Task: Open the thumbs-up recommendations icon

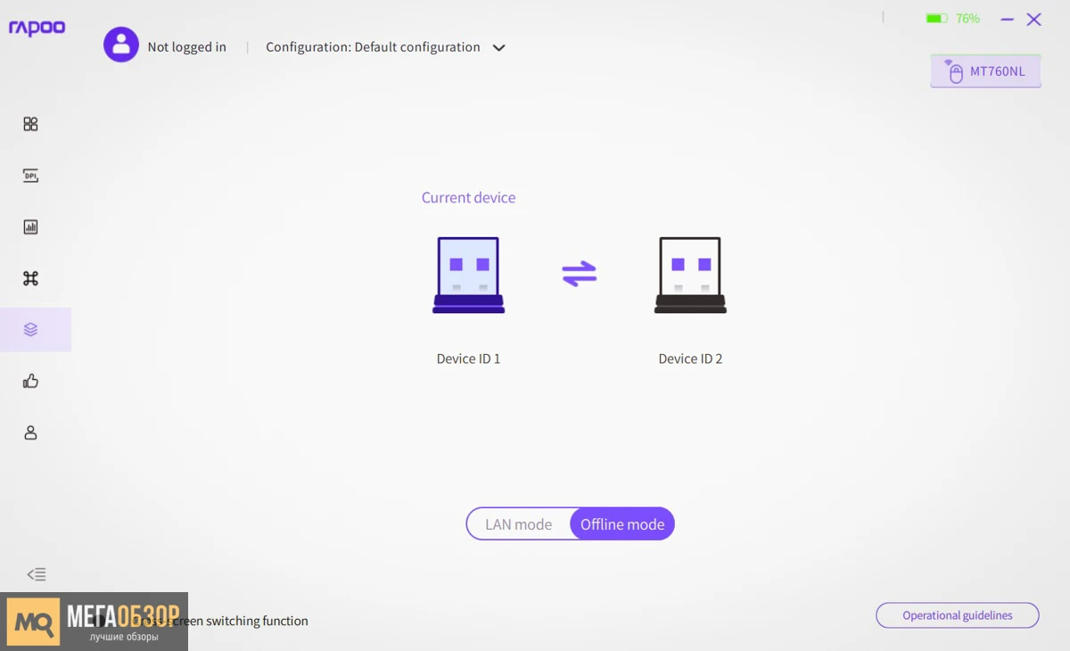Action: point(30,382)
